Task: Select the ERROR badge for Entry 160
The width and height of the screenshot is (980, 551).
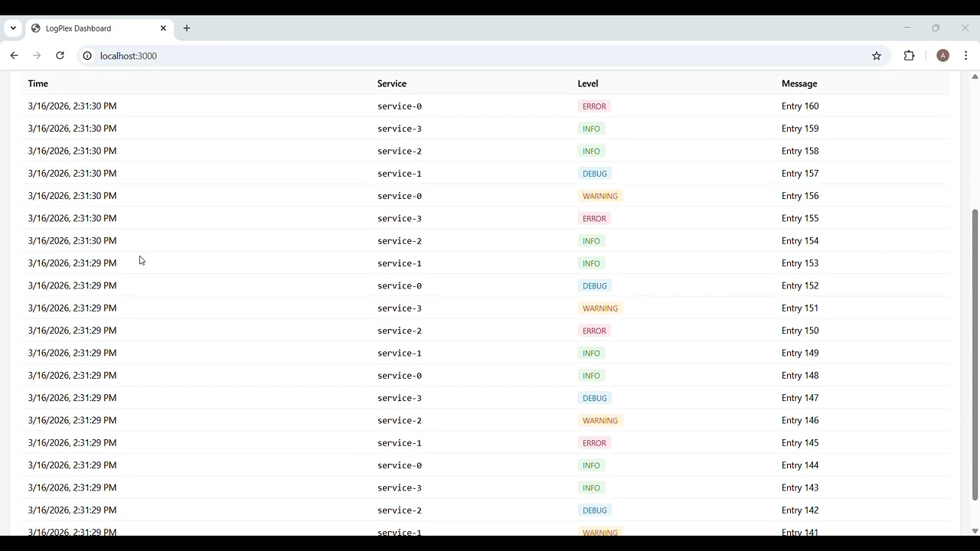Action: tap(594, 106)
